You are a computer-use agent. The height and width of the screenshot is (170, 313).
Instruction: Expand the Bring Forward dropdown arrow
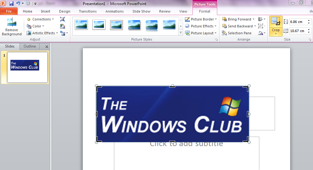[254, 19]
